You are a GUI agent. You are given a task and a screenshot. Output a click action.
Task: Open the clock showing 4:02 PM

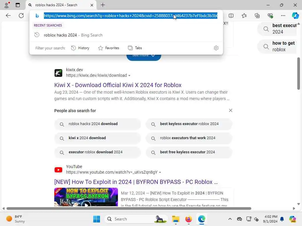pyautogui.click(x=270, y=219)
